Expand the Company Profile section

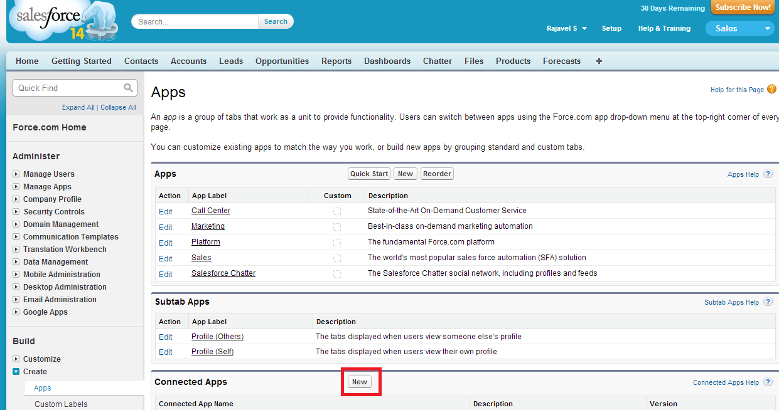click(16, 199)
